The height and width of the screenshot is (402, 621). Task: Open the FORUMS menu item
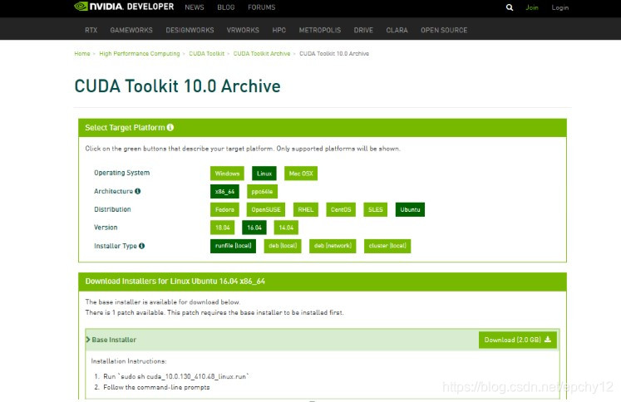(261, 7)
